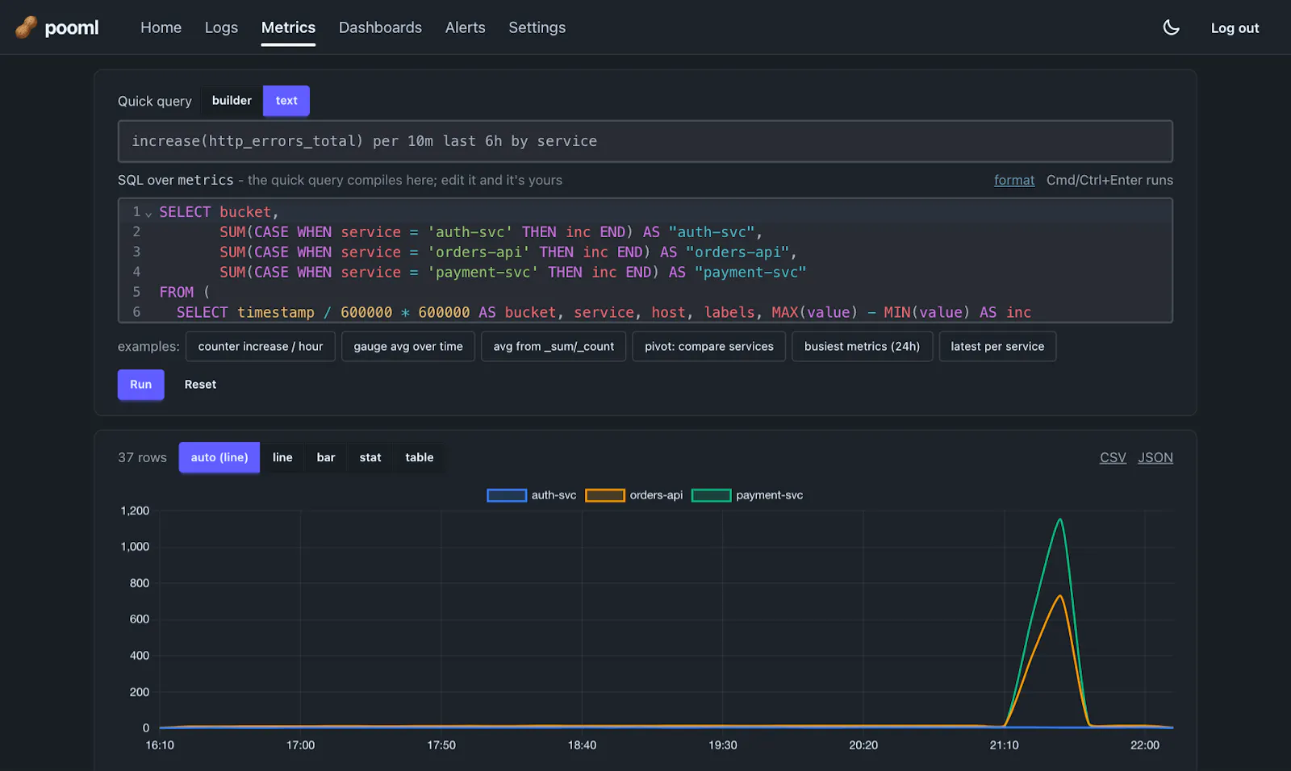Focus the quick query text input
1291x771 pixels.
click(645, 141)
